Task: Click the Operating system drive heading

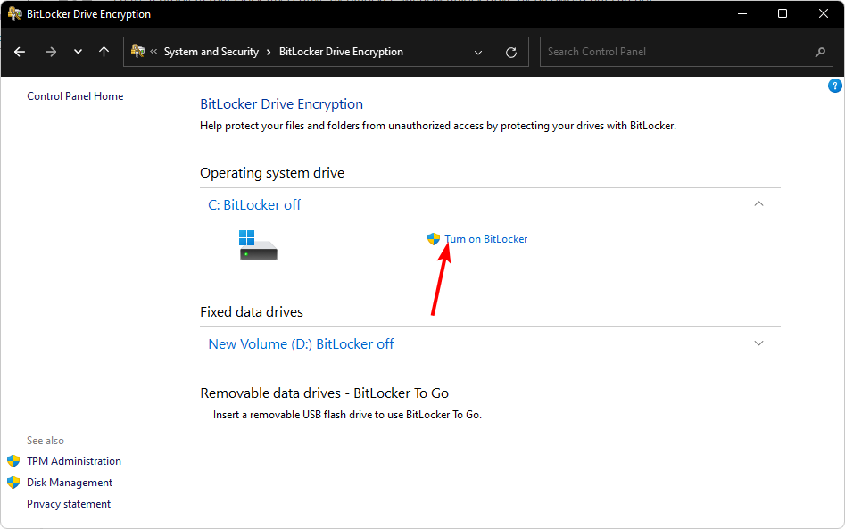Action: (272, 173)
